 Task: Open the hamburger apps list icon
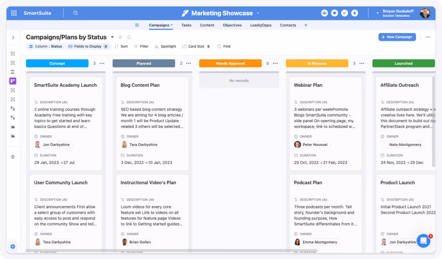point(137,25)
